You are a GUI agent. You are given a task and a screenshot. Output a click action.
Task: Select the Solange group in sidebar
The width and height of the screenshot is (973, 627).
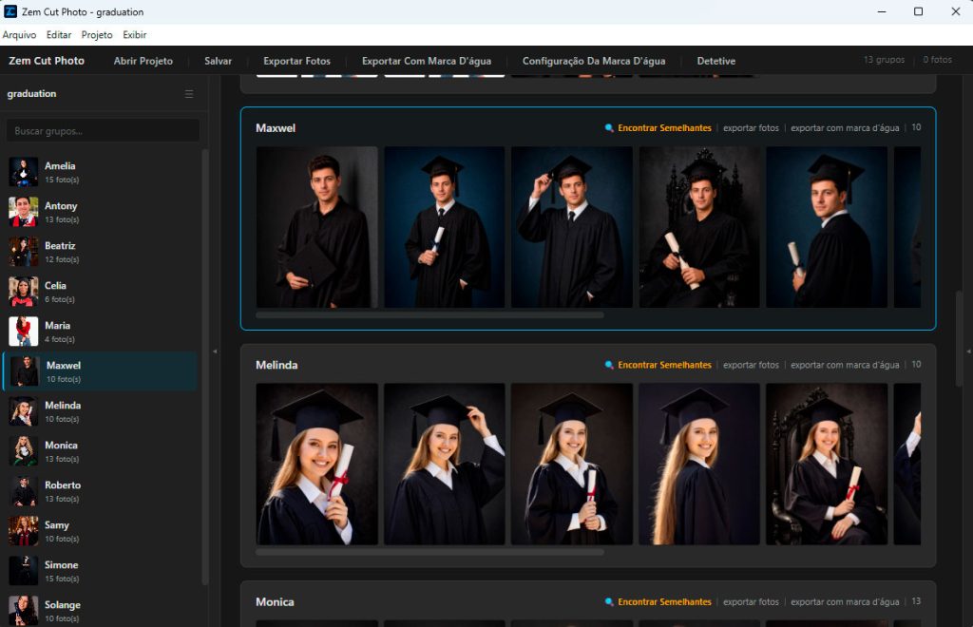pos(101,610)
